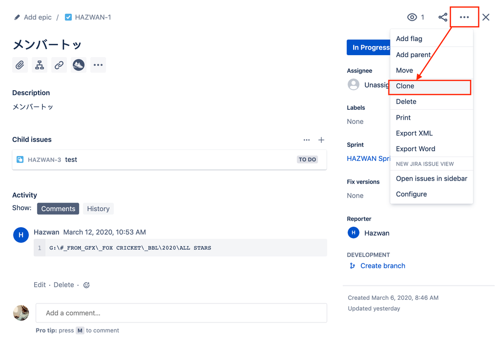
Task: Open the top-right more actions menu
Action: (464, 17)
